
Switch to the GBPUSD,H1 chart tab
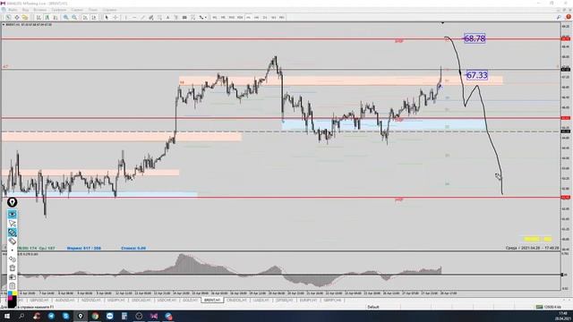pos(39,301)
